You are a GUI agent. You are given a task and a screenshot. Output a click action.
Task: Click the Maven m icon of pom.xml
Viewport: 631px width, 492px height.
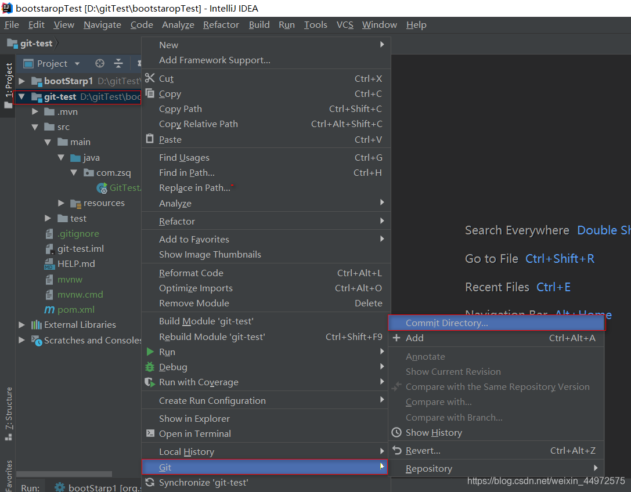(49, 309)
